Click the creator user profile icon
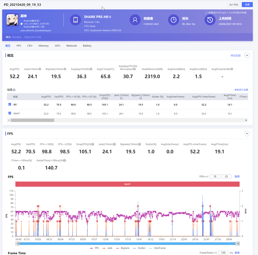The height and width of the screenshot is (255, 258). pyautogui.click(x=135, y=20)
